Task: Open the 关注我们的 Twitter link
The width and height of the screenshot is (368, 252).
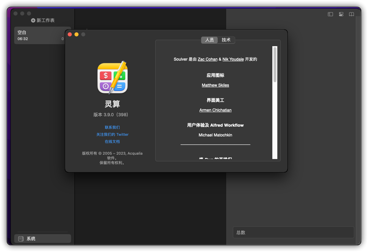Action: 112,134
